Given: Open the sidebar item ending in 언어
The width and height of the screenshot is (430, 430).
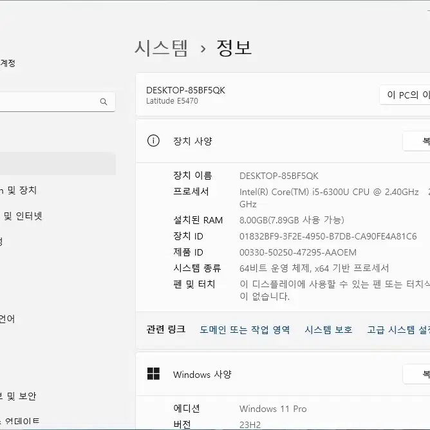Looking at the screenshot, I should click(x=8, y=319).
